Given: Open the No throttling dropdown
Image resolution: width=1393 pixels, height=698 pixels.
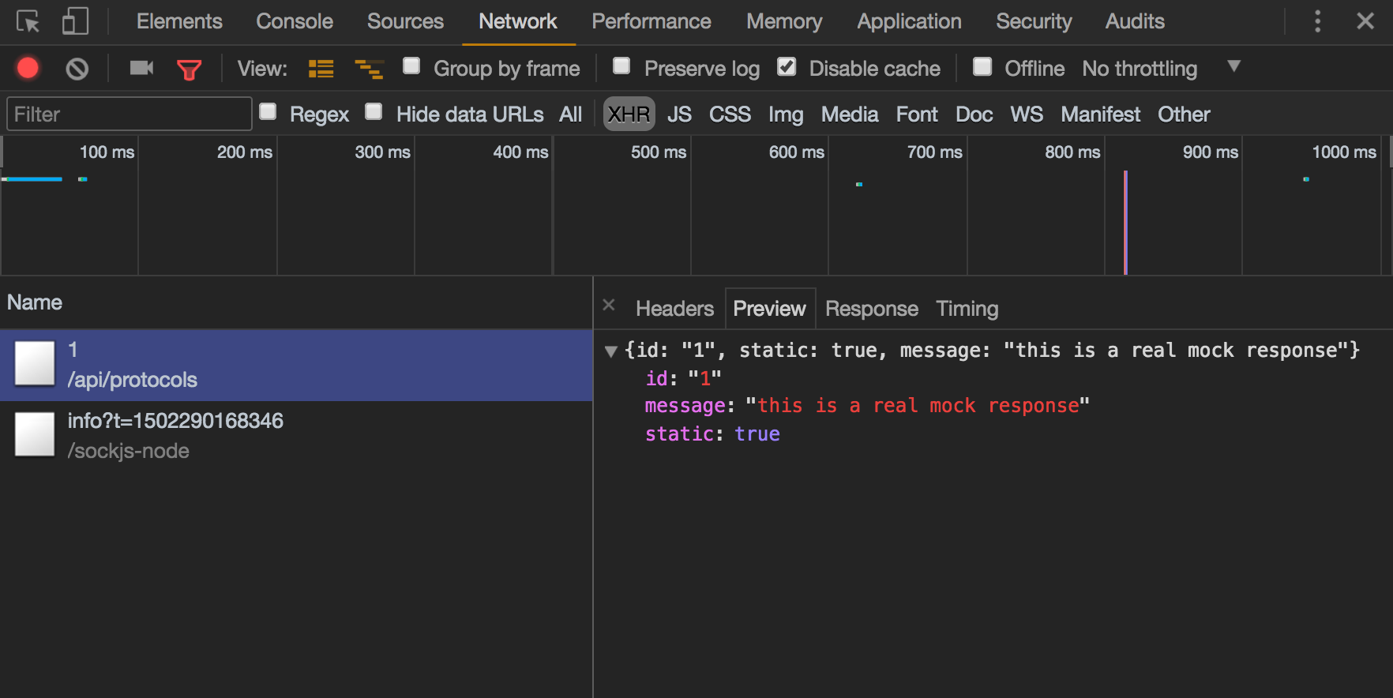Looking at the screenshot, I should [1157, 69].
